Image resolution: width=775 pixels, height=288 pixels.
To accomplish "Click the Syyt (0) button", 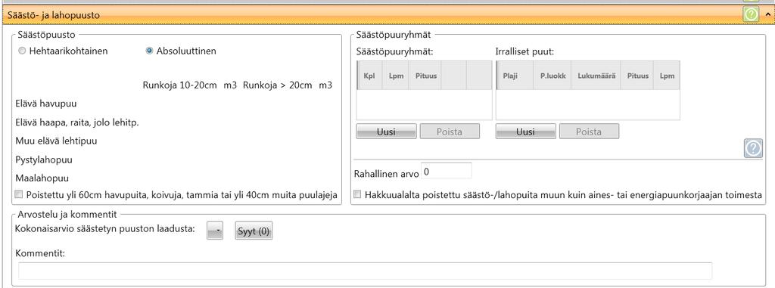I will pyautogui.click(x=254, y=231).
